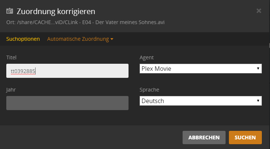Viewport: 270px width, 149px height.
Task: Click the arrow of the Agent select
Action: point(258,69)
